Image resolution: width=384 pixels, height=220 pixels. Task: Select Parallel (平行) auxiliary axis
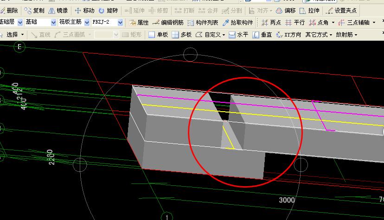coord(295,23)
